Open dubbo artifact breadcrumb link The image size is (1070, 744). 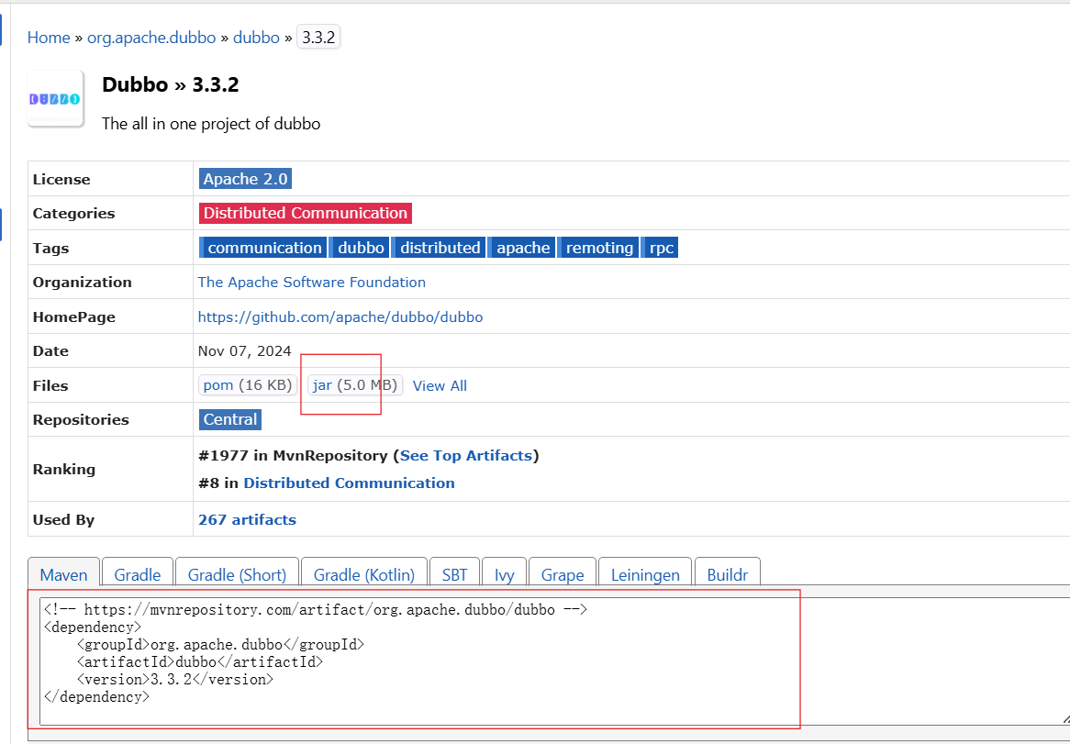coord(257,38)
